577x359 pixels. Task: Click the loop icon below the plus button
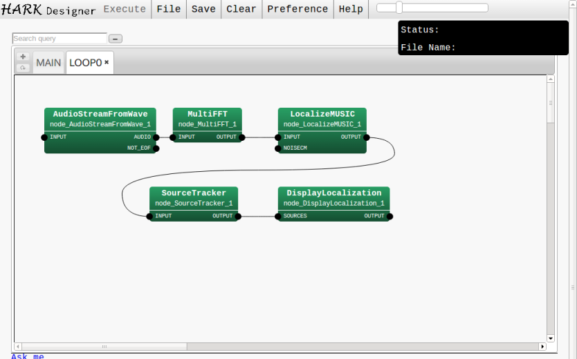coord(23,68)
